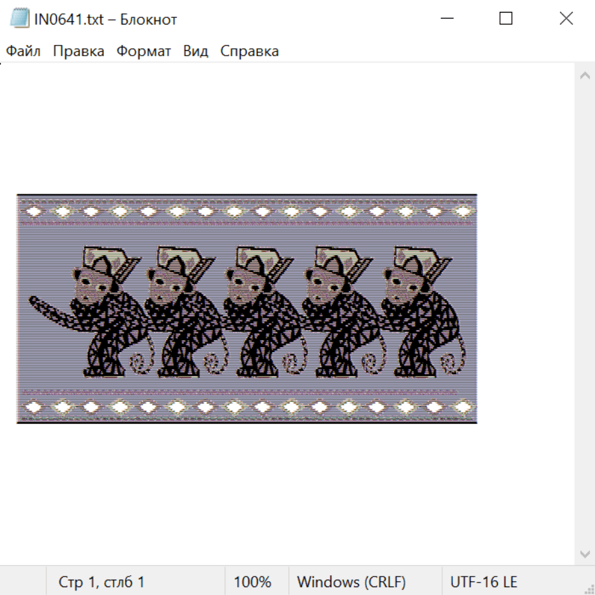Click the 'Стр 1, стлб 1' status field

coord(102,582)
